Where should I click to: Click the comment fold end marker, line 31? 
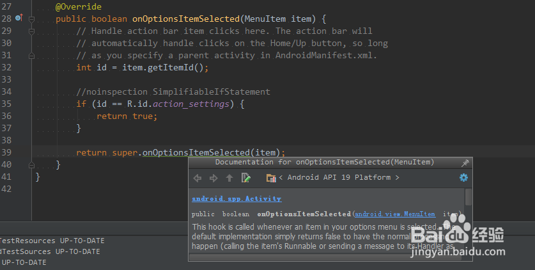point(31,56)
